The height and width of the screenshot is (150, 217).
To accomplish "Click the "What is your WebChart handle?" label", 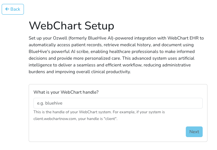I will 66,92.
